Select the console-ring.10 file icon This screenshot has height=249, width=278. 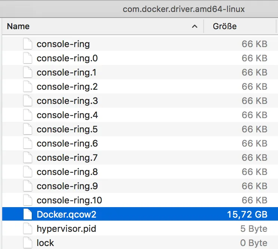click(x=28, y=200)
